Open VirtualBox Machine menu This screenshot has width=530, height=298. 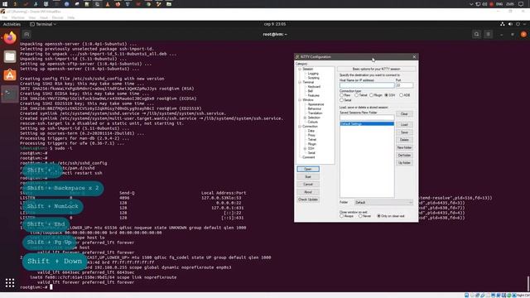(18, 17)
